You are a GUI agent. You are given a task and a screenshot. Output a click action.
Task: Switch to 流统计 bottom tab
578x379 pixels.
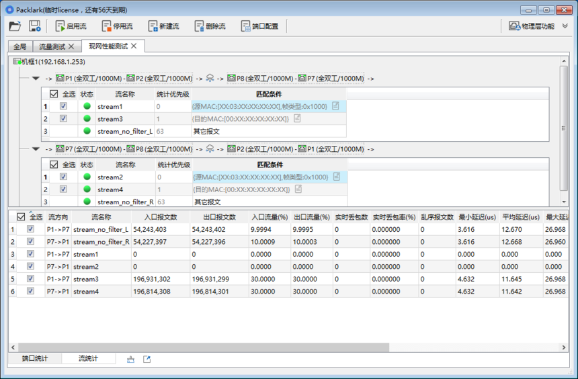click(x=89, y=358)
